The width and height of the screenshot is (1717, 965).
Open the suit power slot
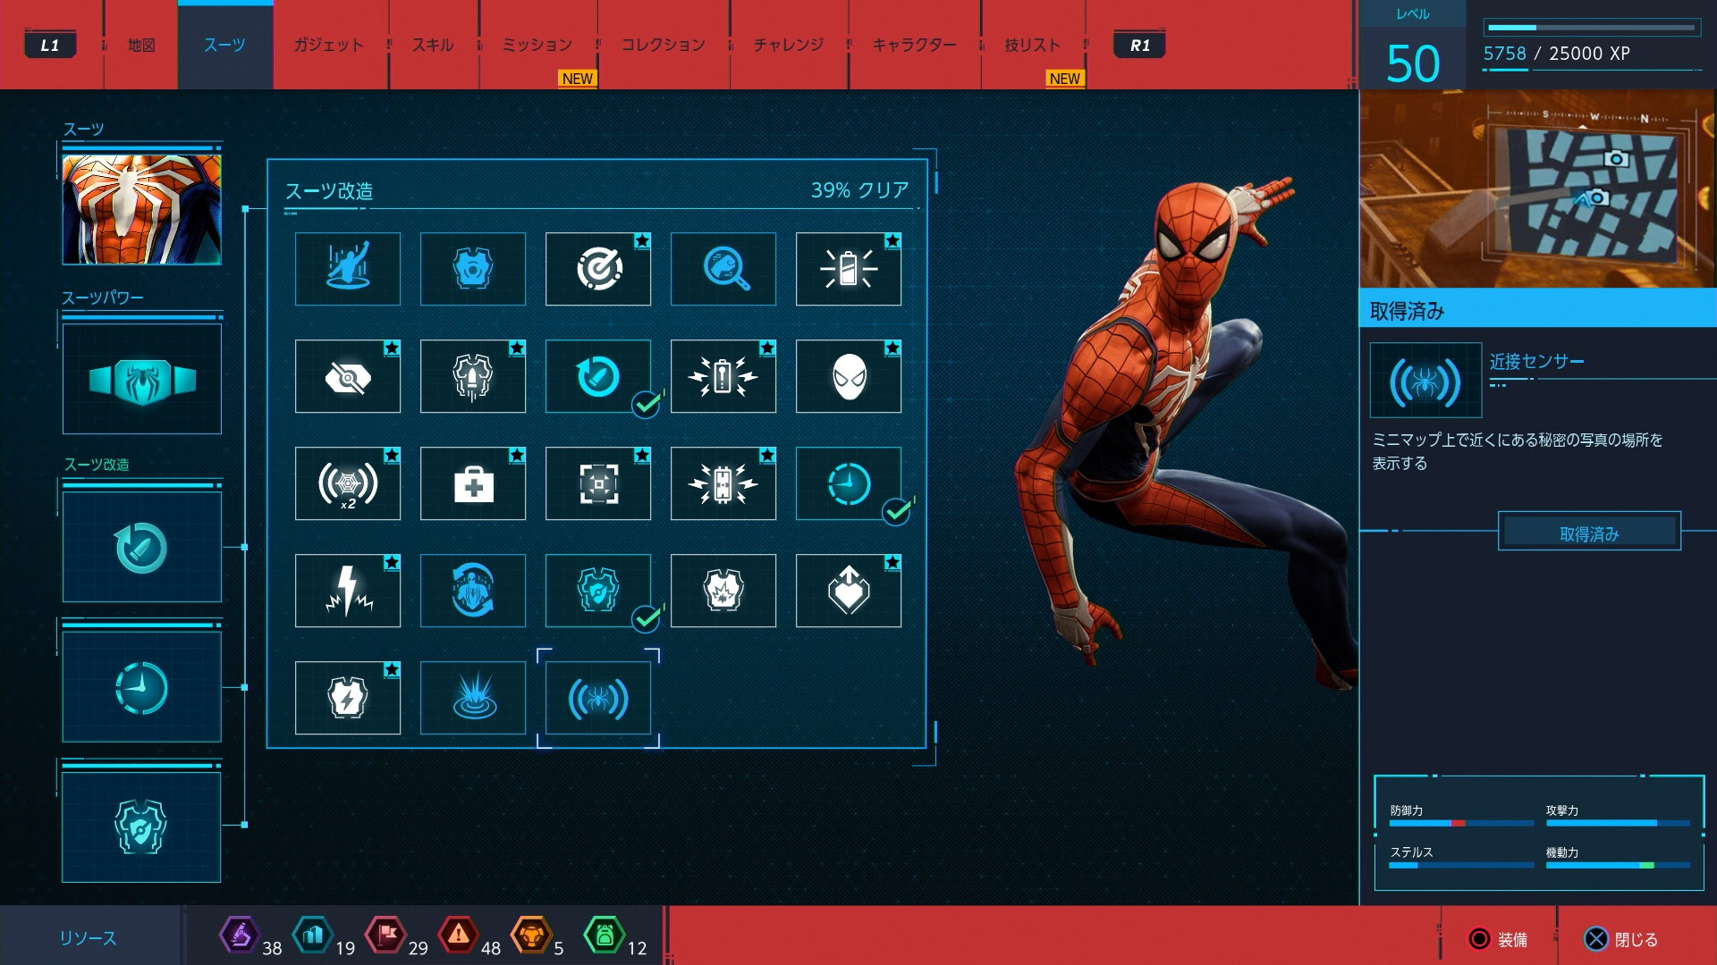point(141,379)
